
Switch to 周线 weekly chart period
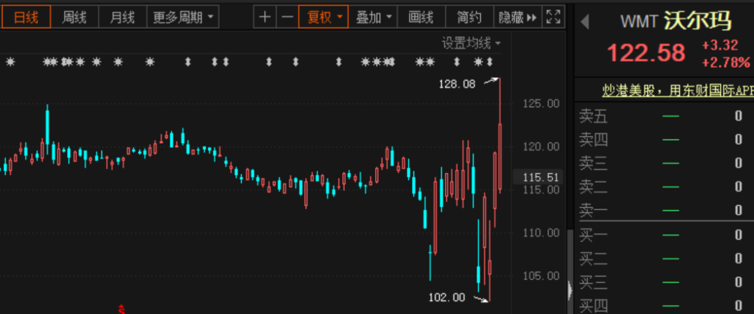click(x=74, y=17)
